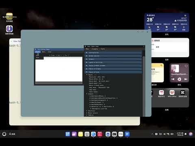Open the trash can icon in the dock

pos(87,134)
